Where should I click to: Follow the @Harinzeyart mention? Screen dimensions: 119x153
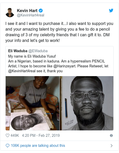[x=64, y=66]
